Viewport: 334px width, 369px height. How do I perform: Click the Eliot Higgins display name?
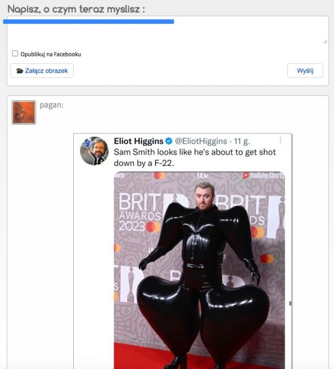[x=138, y=141]
